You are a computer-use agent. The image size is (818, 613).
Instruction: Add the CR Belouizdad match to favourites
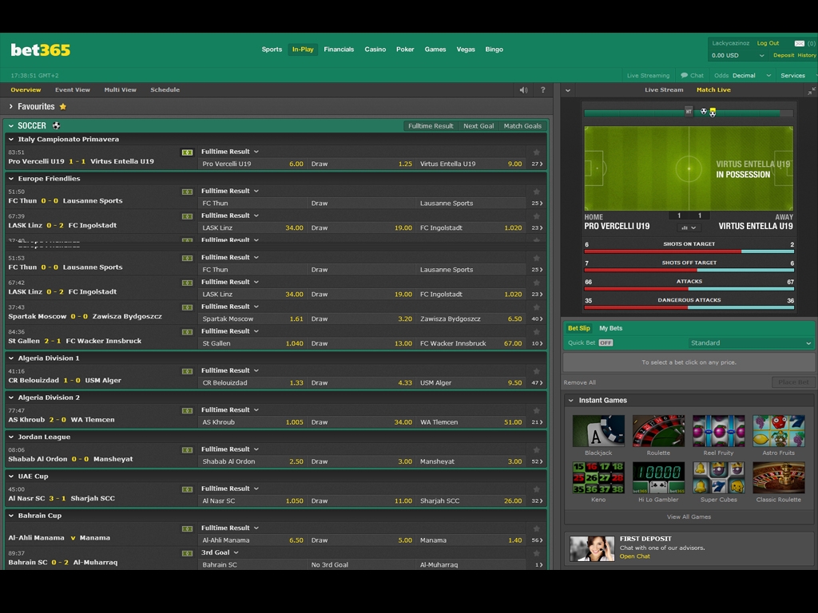536,371
